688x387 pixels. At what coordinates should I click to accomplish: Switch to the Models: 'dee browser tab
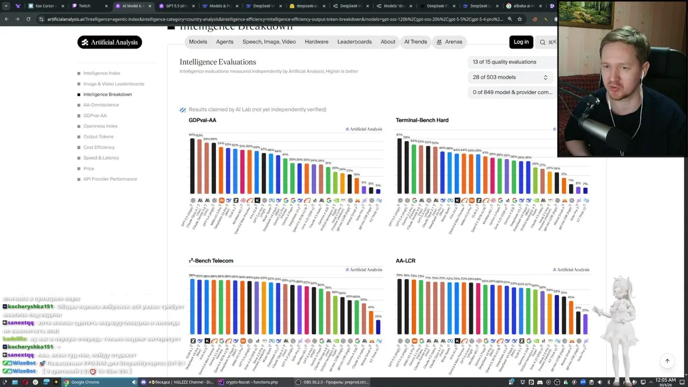[x=393, y=6]
